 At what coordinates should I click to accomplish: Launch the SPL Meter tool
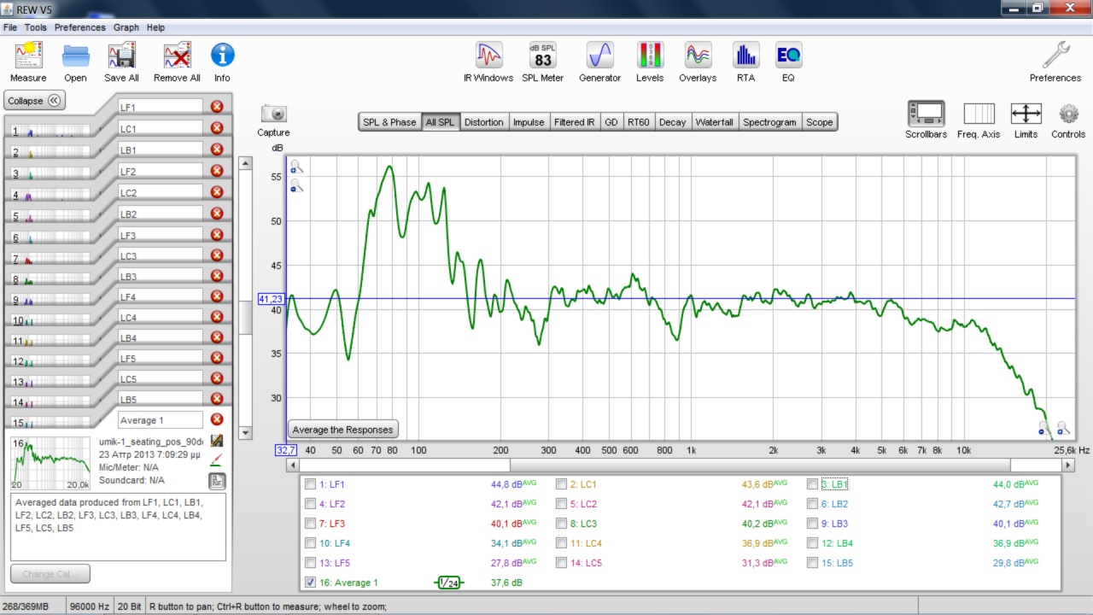point(543,56)
